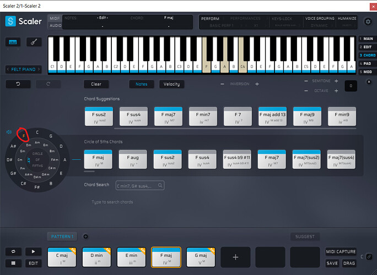Select the piano keyboard view icon
This screenshot has width=377, height=275.
click(x=13, y=42)
